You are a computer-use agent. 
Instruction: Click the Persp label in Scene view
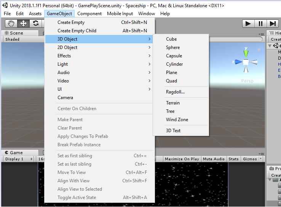click(247, 81)
